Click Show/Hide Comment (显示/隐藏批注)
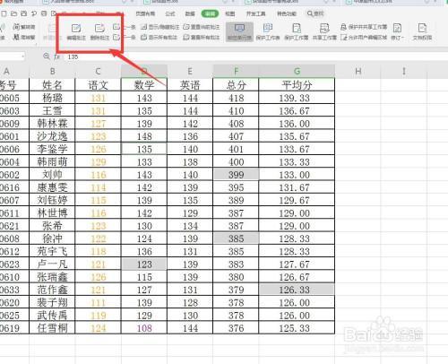 (x=160, y=27)
